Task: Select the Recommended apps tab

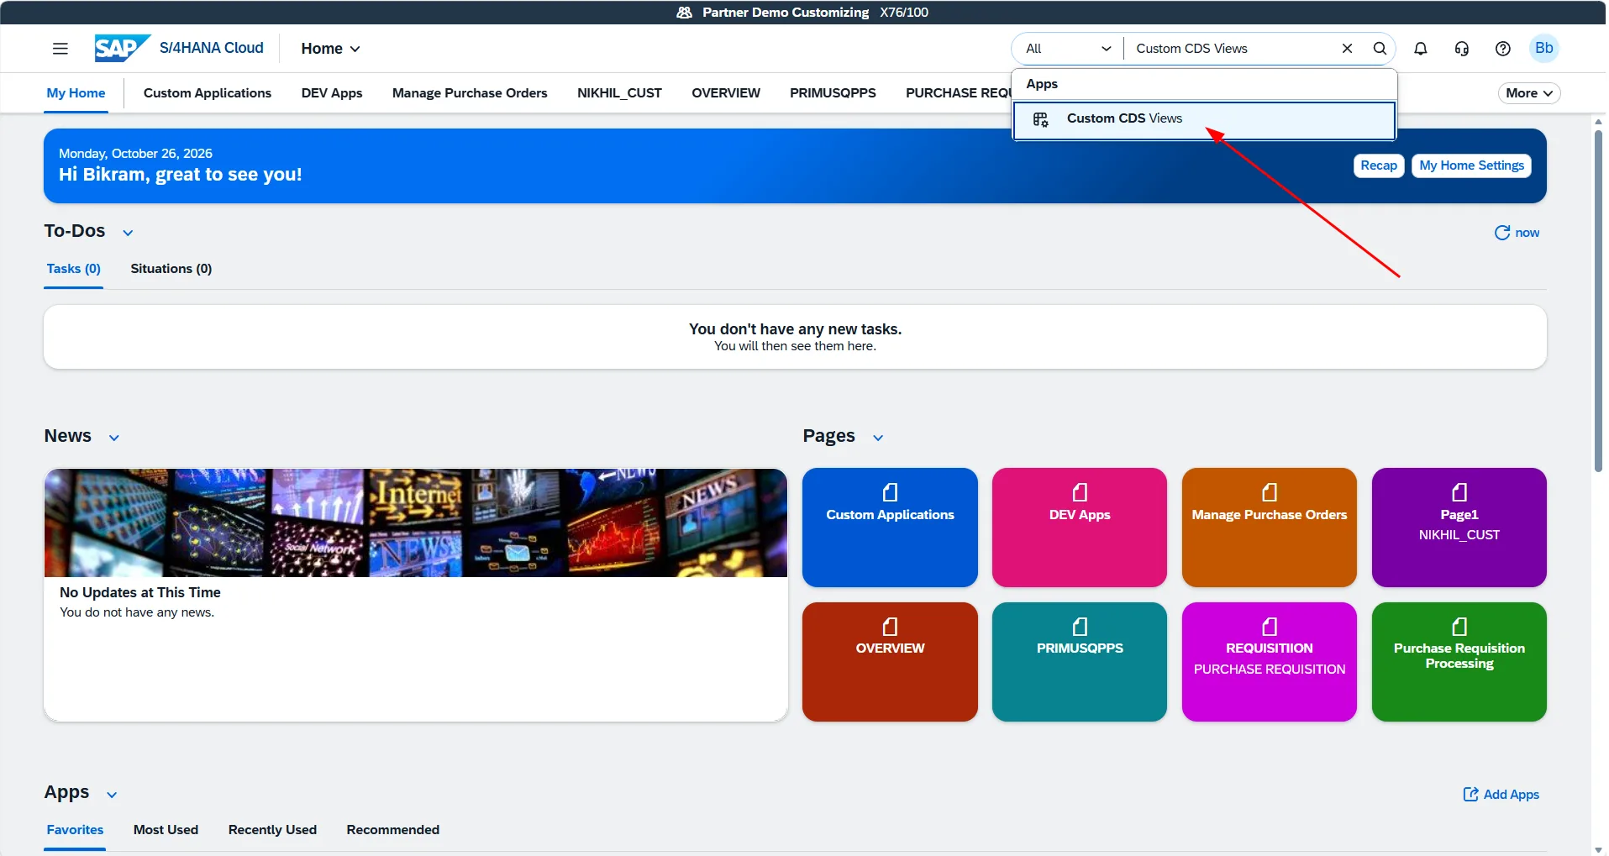Action: (x=393, y=830)
